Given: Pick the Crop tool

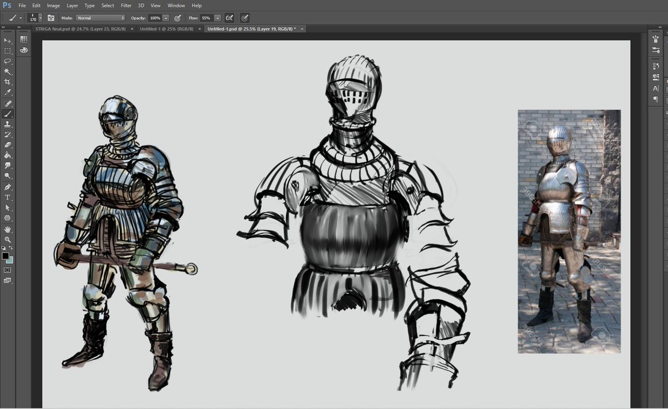Looking at the screenshot, I should coord(8,82).
